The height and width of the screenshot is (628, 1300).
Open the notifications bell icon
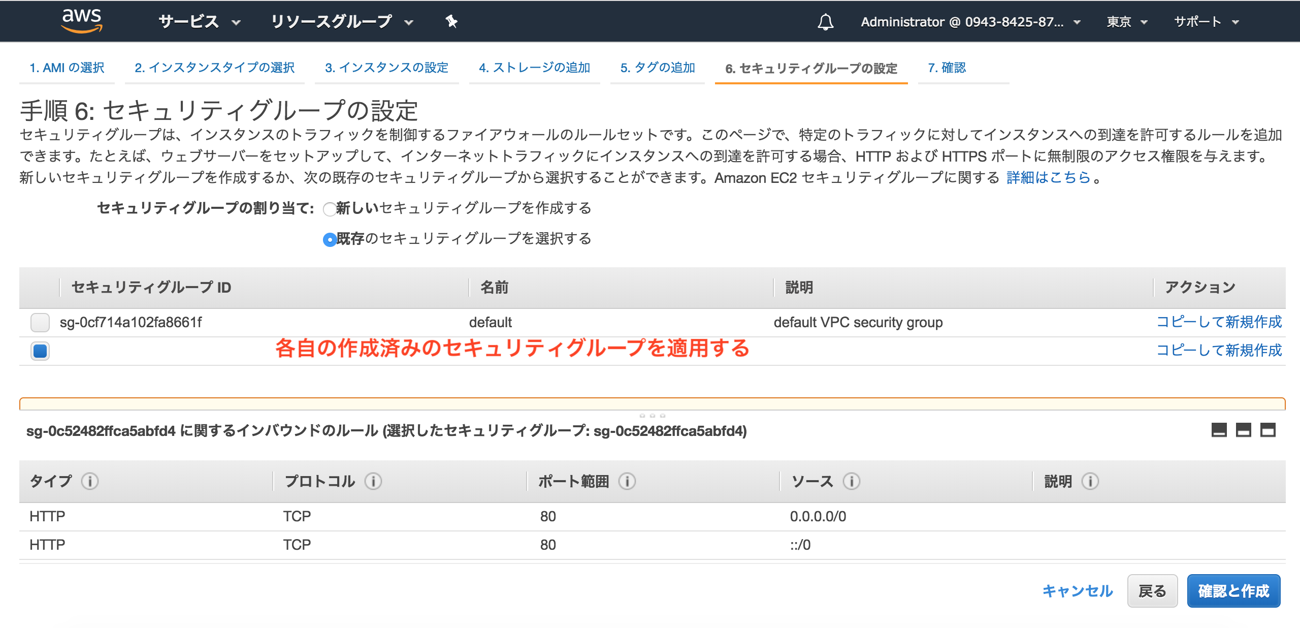point(825,22)
